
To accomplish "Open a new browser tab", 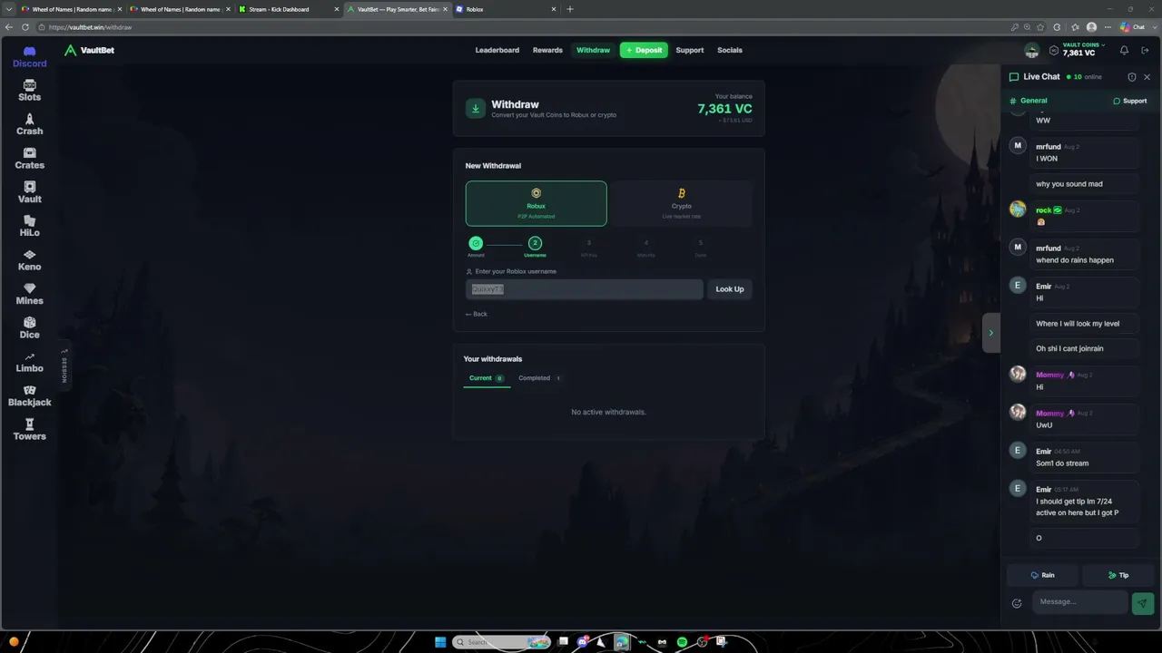I will pyautogui.click(x=570, y=9).
